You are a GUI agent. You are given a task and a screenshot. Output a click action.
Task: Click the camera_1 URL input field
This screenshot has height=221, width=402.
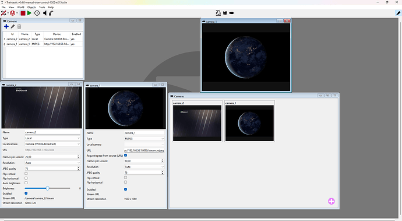pos(144,150)
